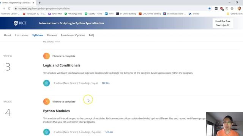Jump to the FAQ tab
243x136 pixels.
pyautogui.click(x=91, y=35)
